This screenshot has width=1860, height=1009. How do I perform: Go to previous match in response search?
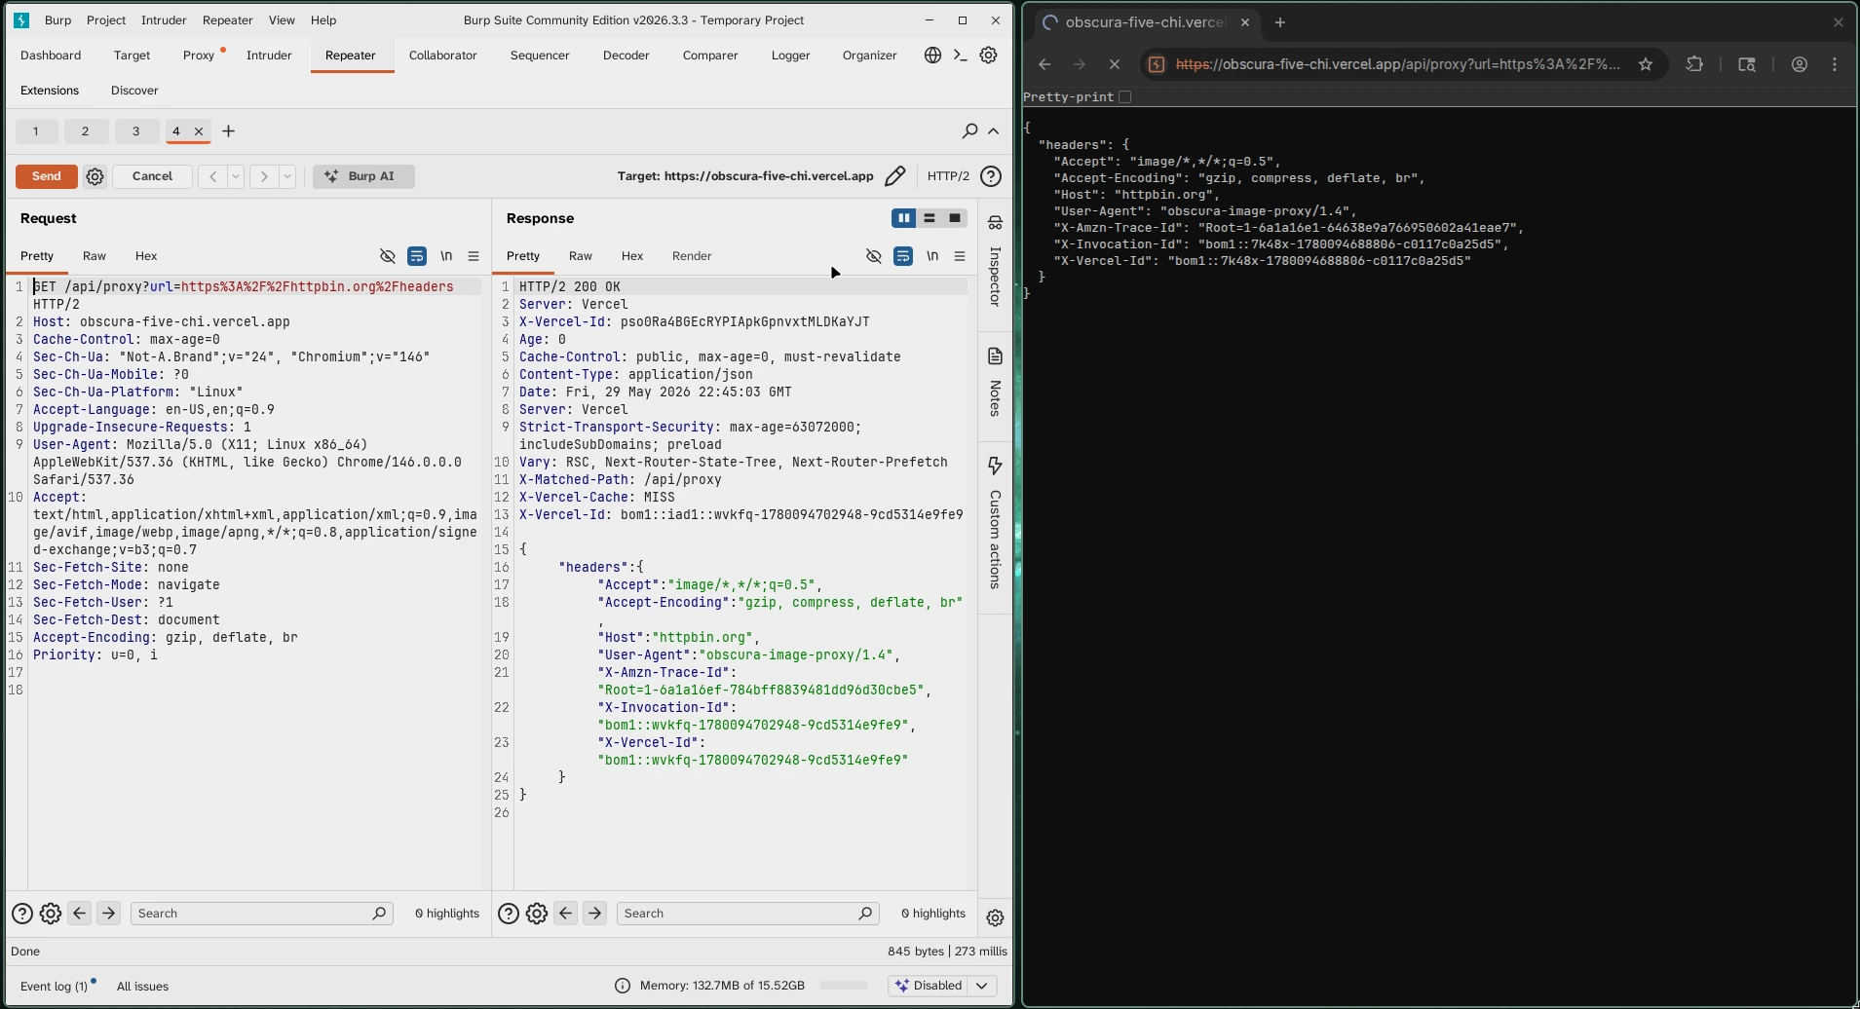pos(565,914)
